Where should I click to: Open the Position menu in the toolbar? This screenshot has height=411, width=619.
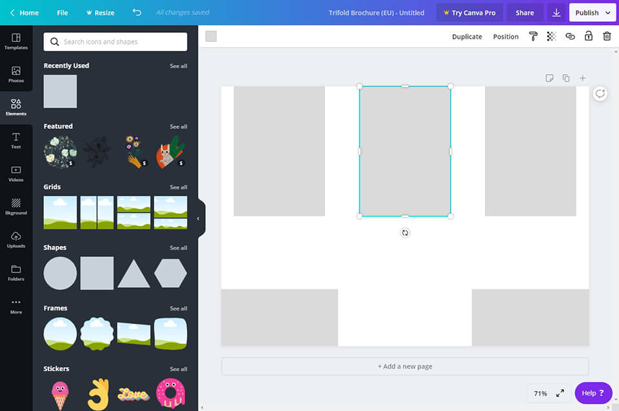506,37
